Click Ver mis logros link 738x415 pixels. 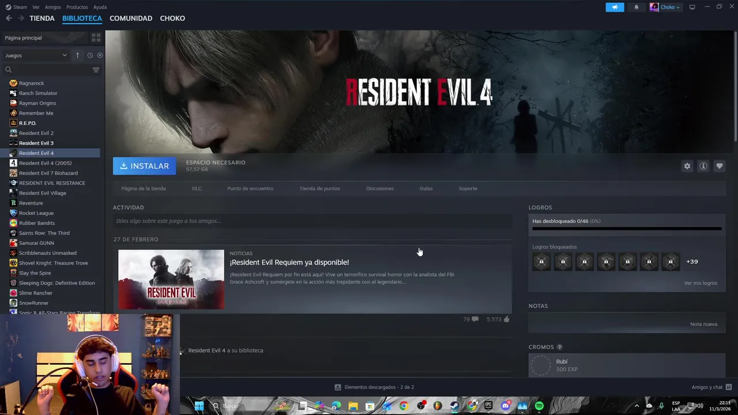[701, 283]
